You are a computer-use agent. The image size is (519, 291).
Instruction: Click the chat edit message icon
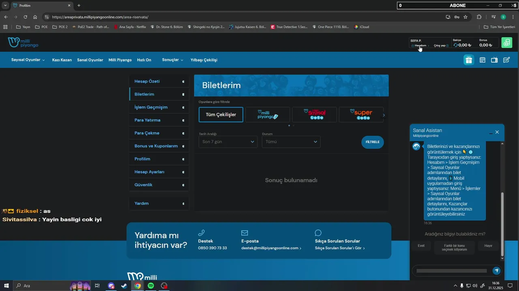pyautogui.click(x=506, y=60)
